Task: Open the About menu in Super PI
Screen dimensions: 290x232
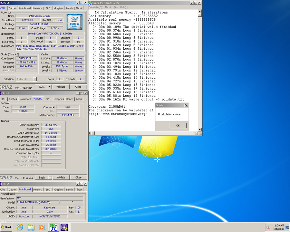Action: pos(111,7)
